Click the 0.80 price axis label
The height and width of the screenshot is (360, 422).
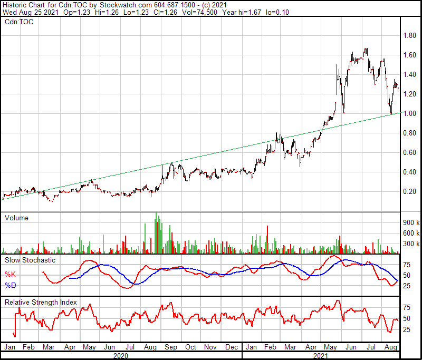(x=409, y=133)
